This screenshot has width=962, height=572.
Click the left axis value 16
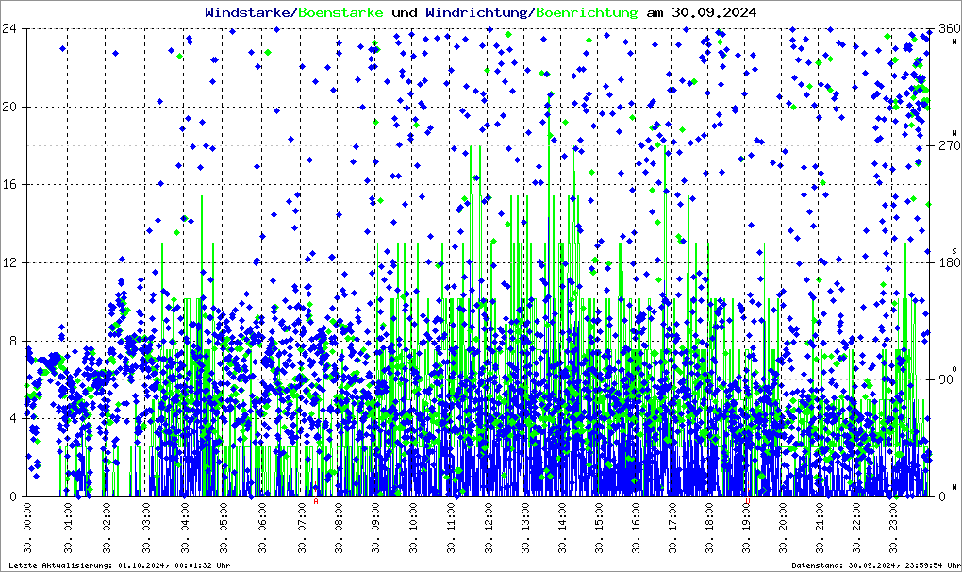8,185
